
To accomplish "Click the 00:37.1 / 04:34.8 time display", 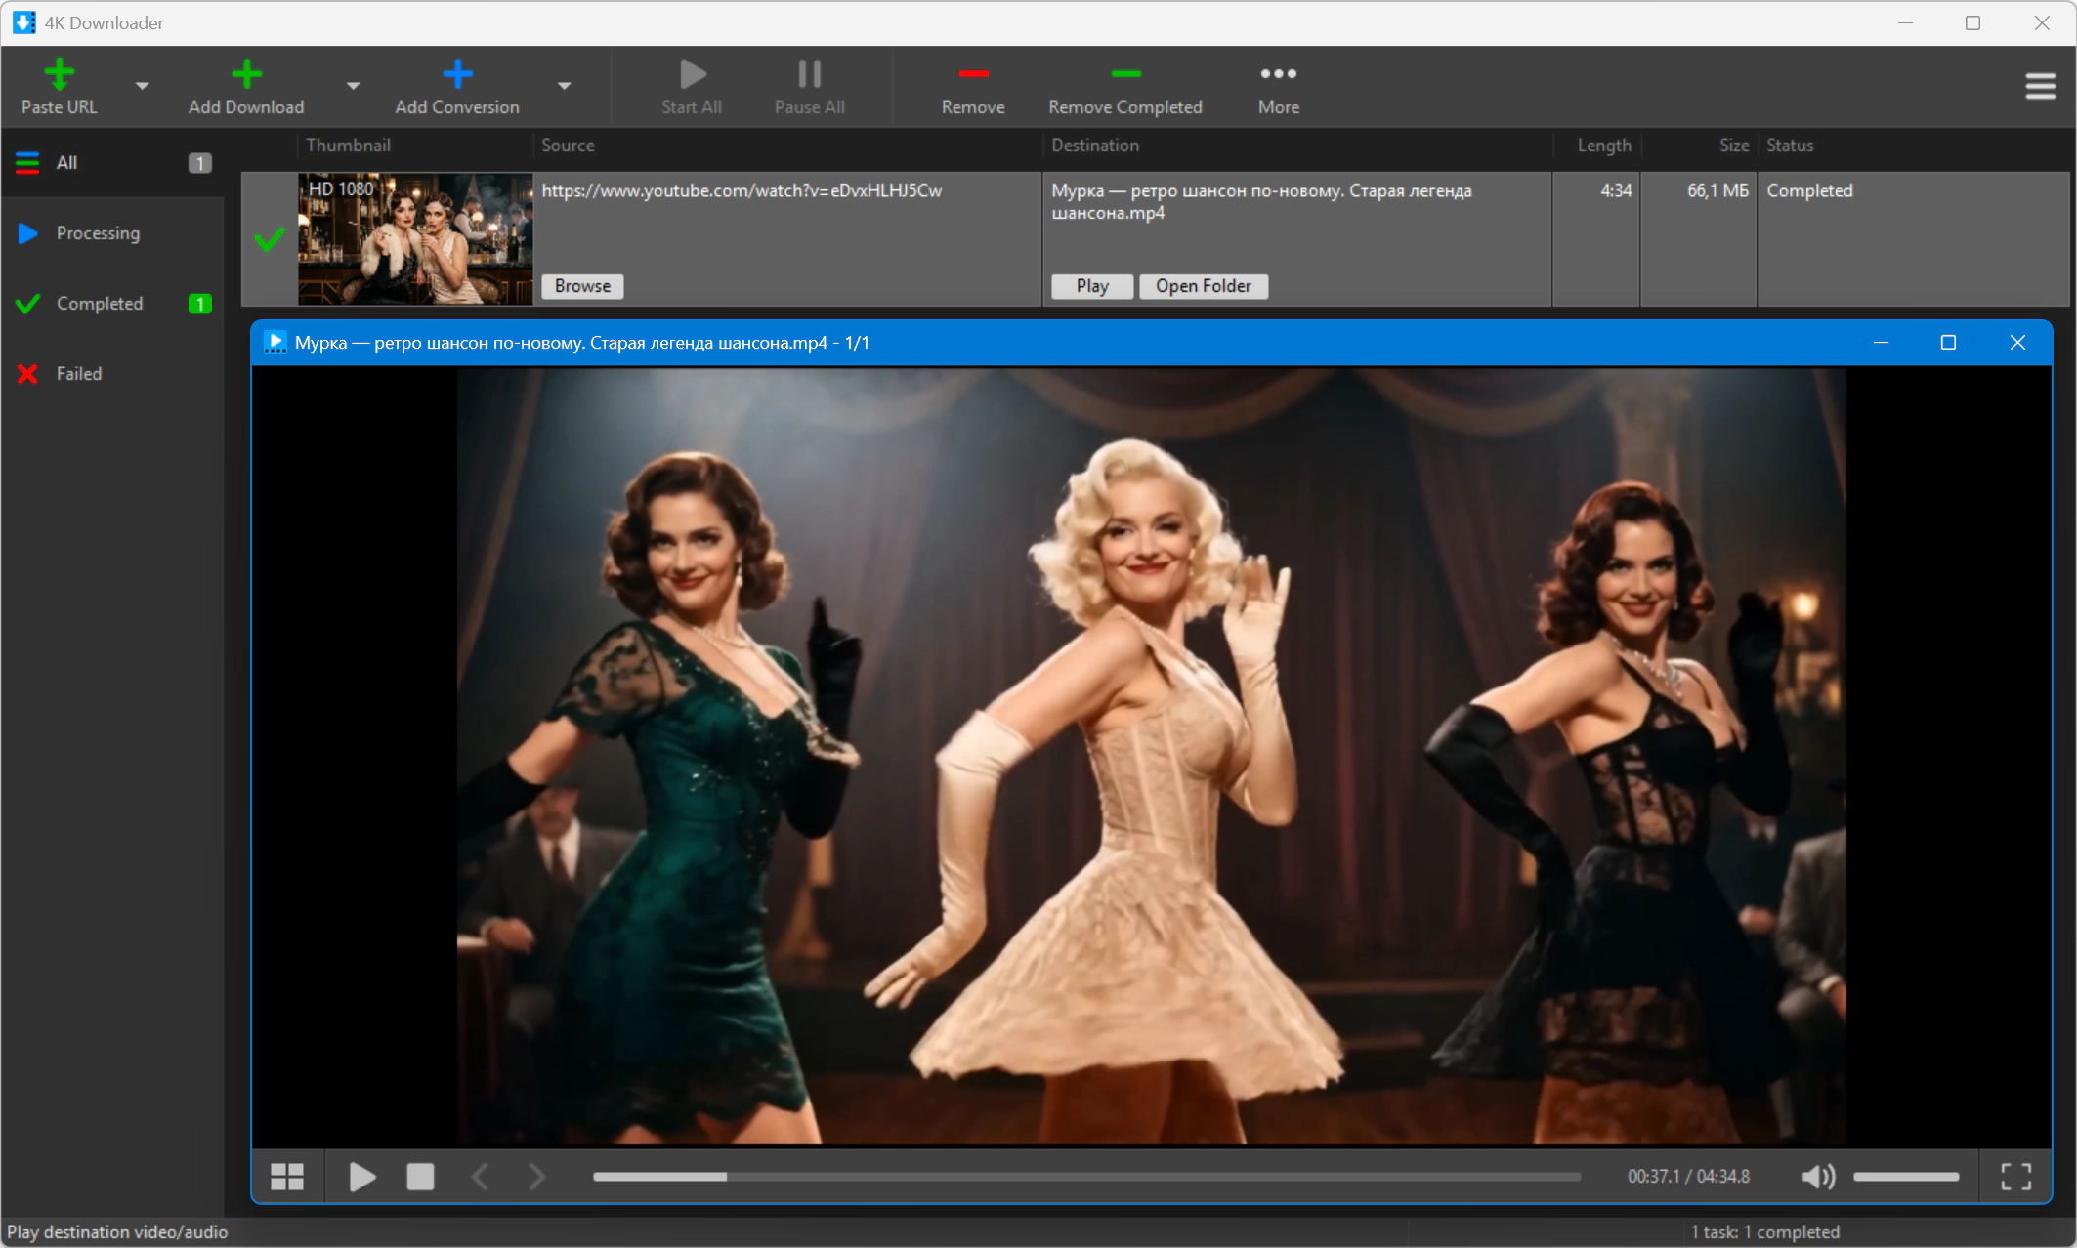I will (1688, 1177).
